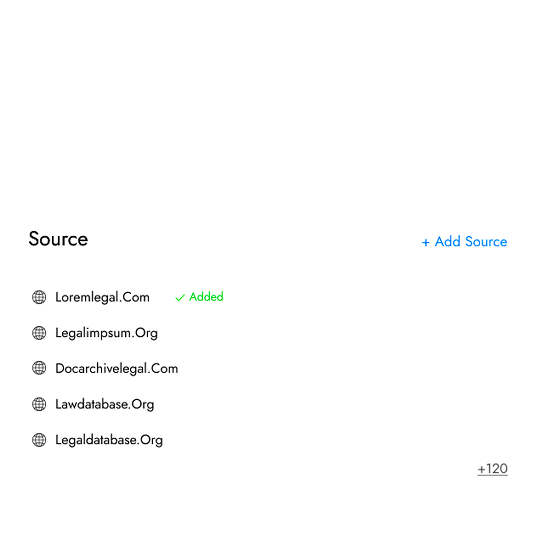Viewport: 540px width, 540px height.
Task: Expand the Loremlegal.Com source entry
Action: [x=103, y=298]
